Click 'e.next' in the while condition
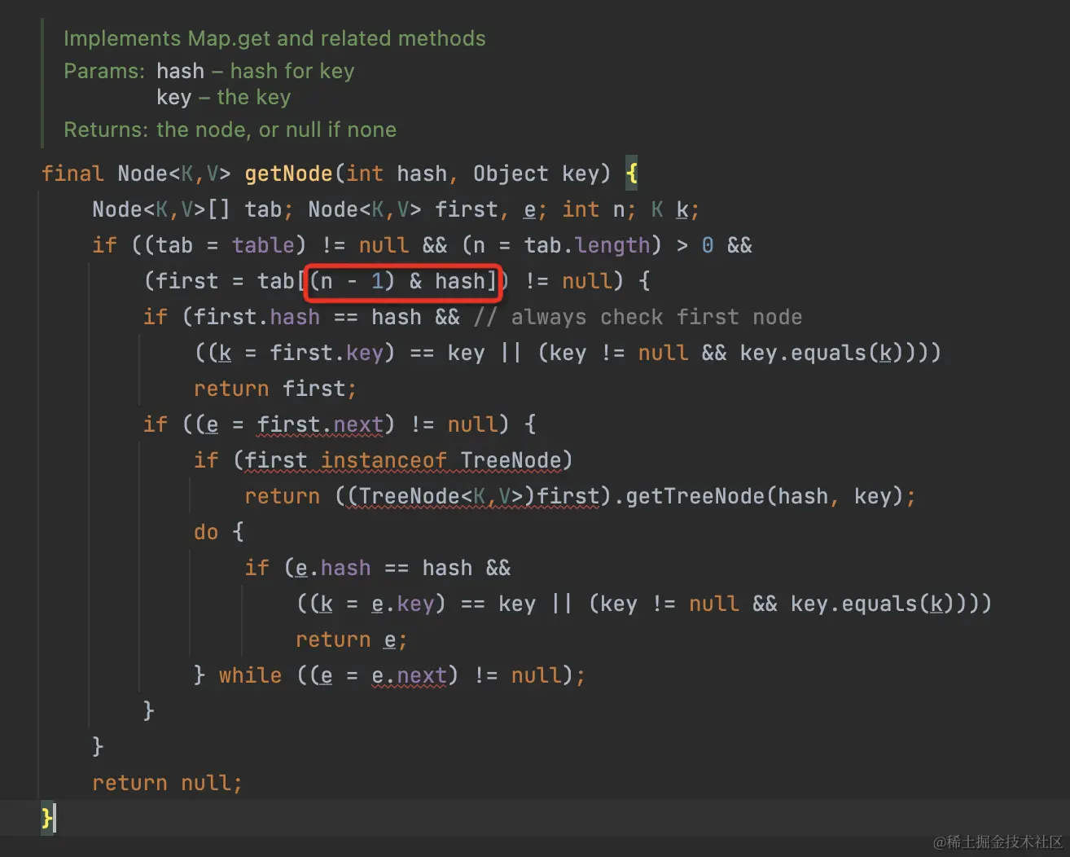The width and height of the screenshot is (1070, 857). (409, 675)
